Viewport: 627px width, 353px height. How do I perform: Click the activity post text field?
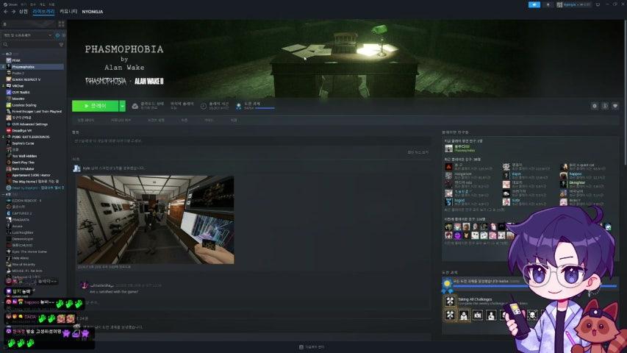click(252, 141)
